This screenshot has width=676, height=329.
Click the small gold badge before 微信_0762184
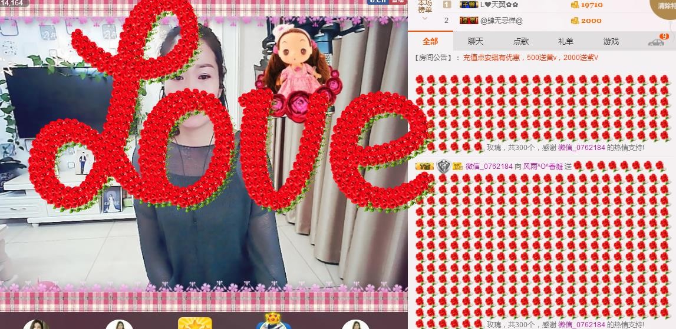(457, 166)
